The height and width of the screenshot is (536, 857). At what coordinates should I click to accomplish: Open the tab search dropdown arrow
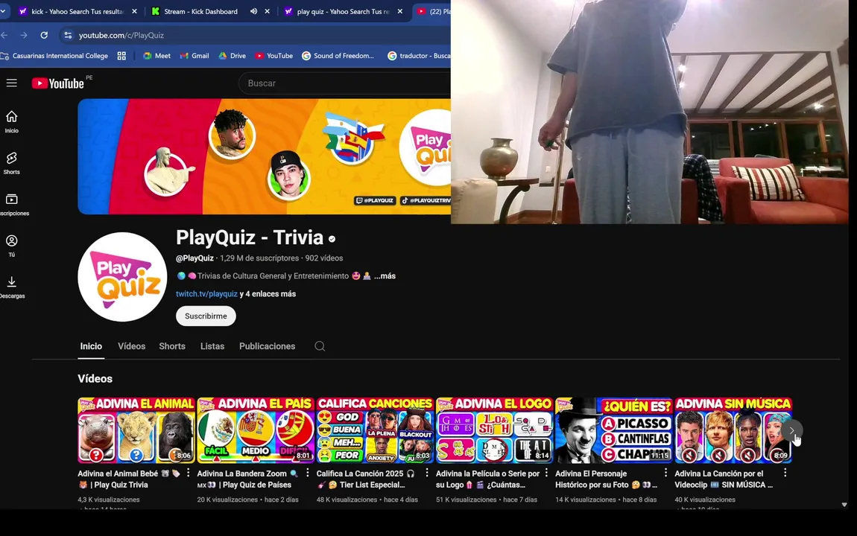[x=3, y=11]
